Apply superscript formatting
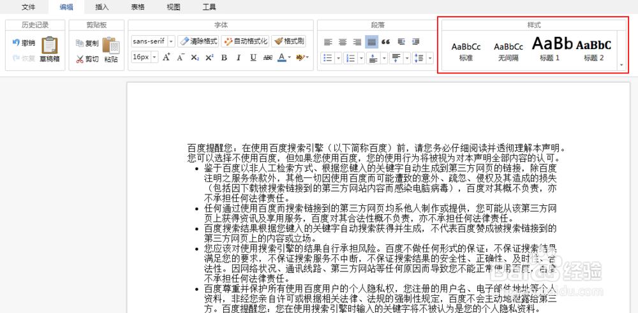The width and height of the screenshot is (638, 313). [209, 57]
